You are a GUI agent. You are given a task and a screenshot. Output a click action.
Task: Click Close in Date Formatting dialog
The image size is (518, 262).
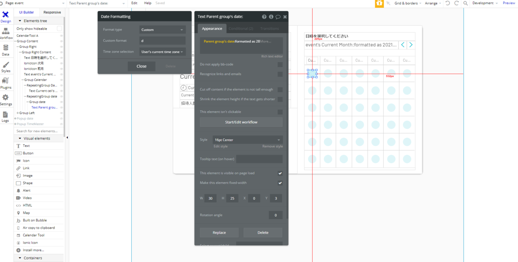click(x=142, y=66)
